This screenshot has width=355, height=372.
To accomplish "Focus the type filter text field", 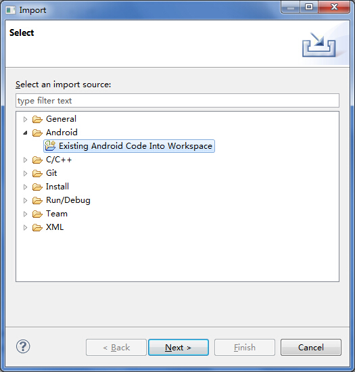I will coord(177,101).
